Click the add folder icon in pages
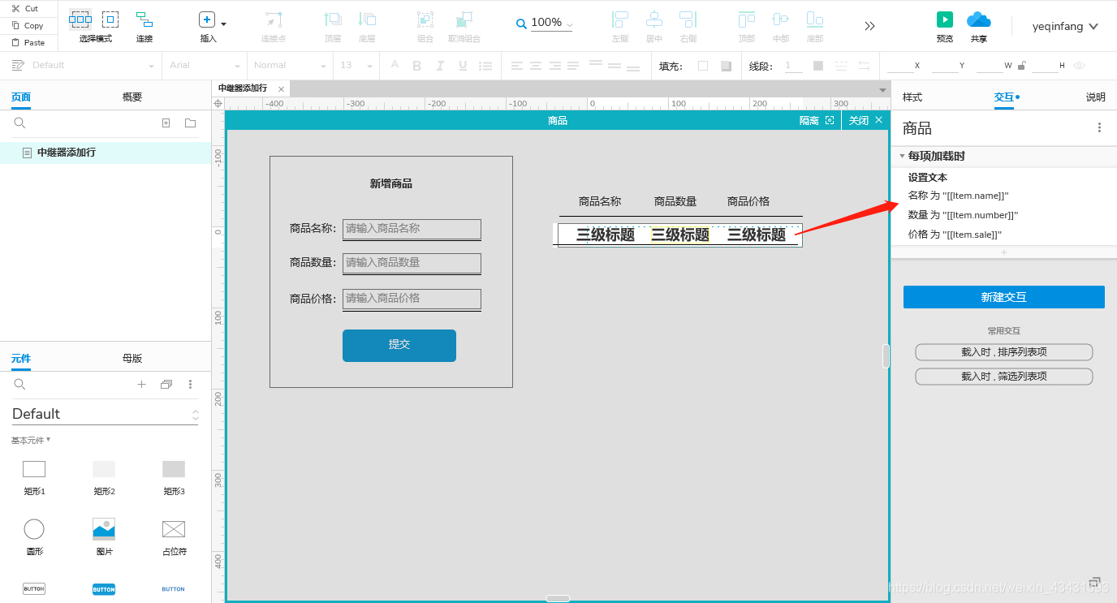Viewport: 1117px width, 603px height. pos(190,123)
